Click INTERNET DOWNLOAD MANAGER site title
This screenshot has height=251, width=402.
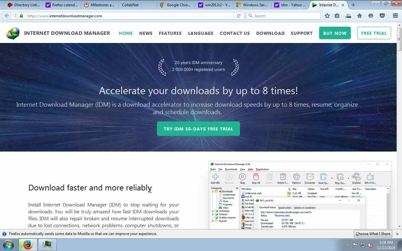pyautogui.click(x=67, y=33)
